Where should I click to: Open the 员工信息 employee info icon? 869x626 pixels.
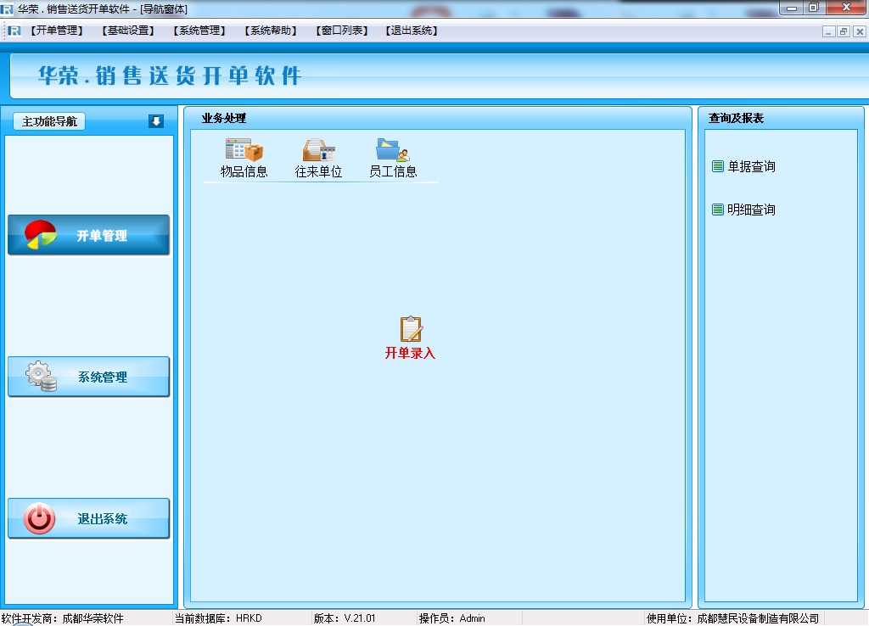coord(392,151)
